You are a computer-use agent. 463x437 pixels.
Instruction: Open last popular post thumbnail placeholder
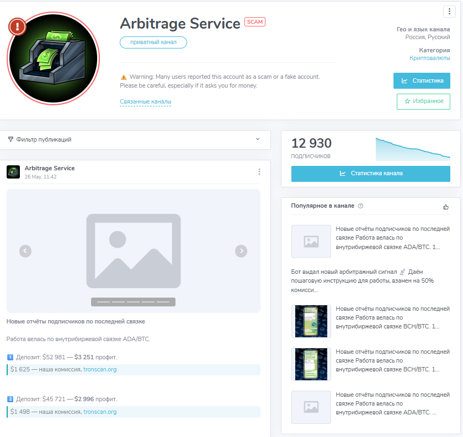311,407
